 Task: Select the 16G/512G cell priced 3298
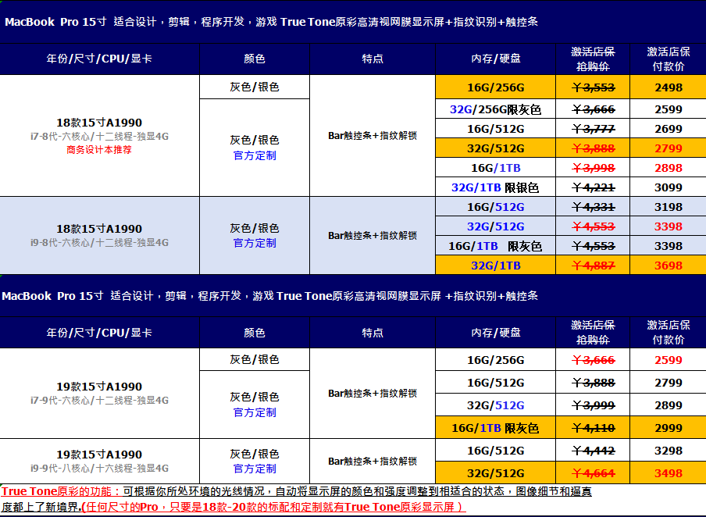point(495,451)
